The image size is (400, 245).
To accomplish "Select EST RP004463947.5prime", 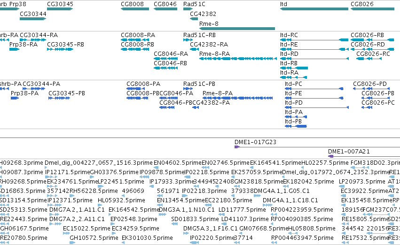I will coord(274,243).
